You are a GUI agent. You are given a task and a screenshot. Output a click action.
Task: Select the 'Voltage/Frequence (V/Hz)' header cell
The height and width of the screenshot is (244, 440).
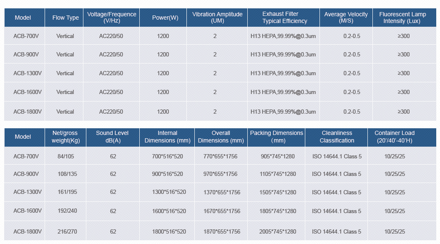[111, 18]
